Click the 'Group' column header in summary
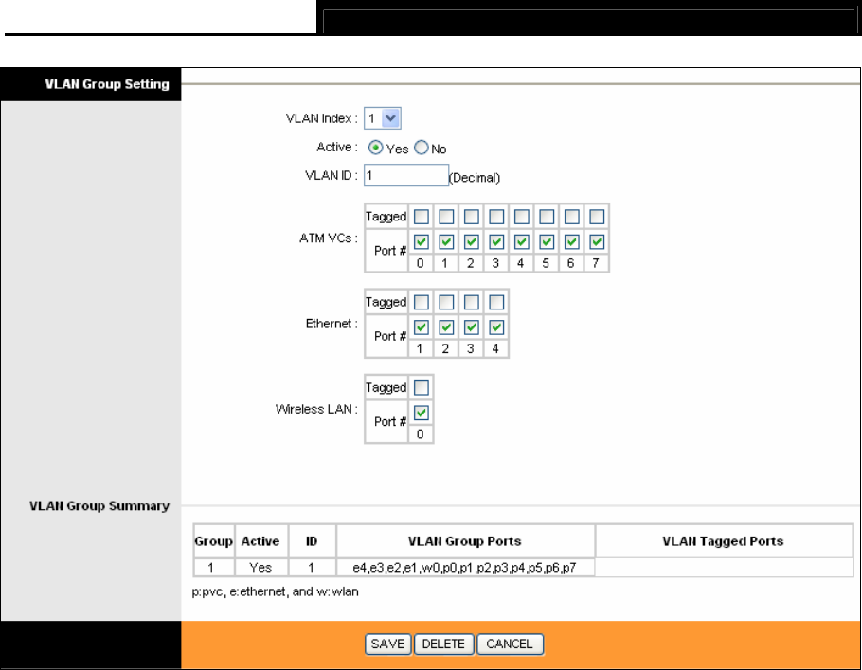This screenshot has width=862, height=670. pos(213,541)
